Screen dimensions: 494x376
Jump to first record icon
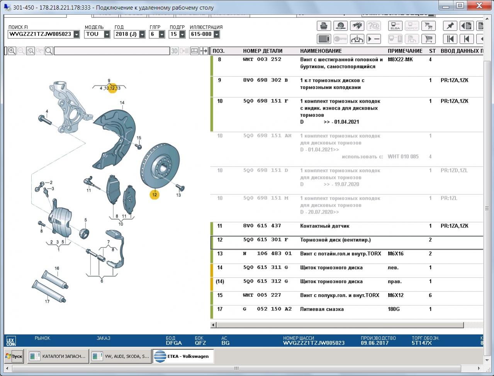click(x=450, y=39)
